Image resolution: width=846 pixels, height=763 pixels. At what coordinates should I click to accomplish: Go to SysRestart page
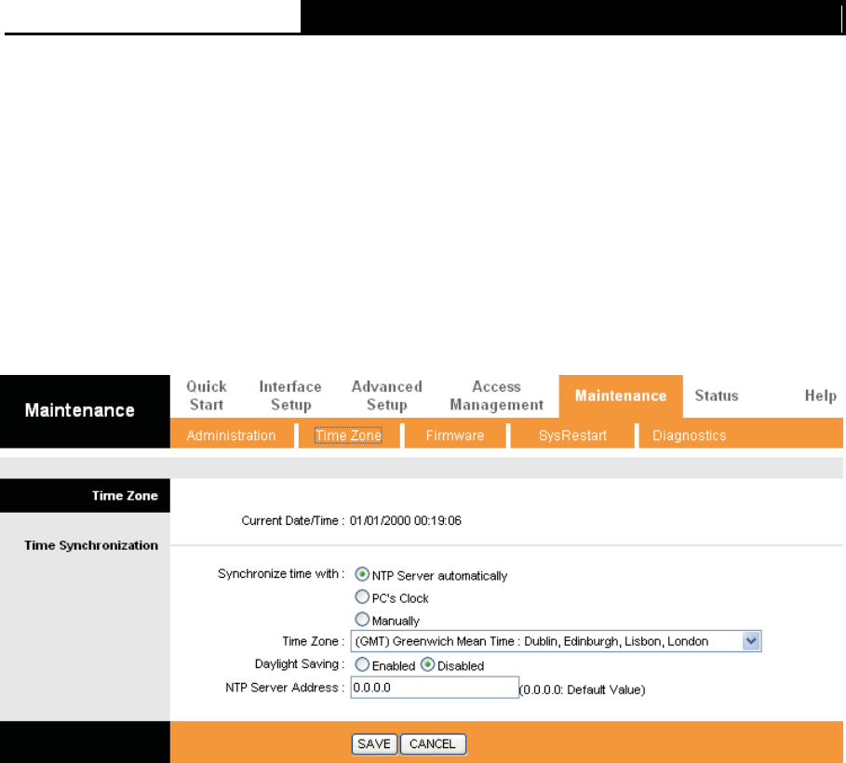pyautogui.click(x=572, y=435)
